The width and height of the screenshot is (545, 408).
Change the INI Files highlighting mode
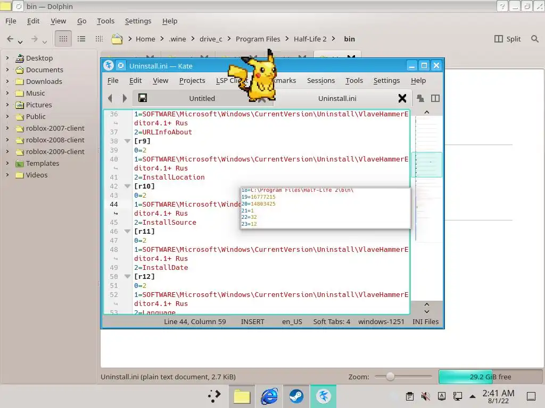[x=425, y=321]
